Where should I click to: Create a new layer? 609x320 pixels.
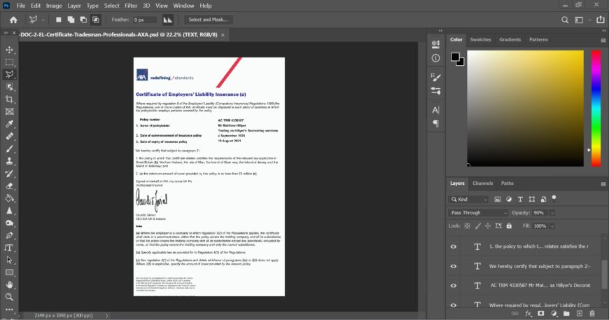click(x=579, y=314)
